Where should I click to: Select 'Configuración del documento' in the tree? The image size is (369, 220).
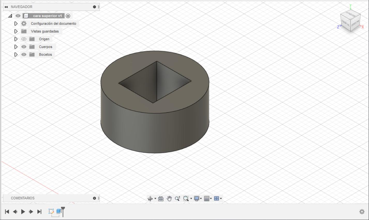[54, 24]
